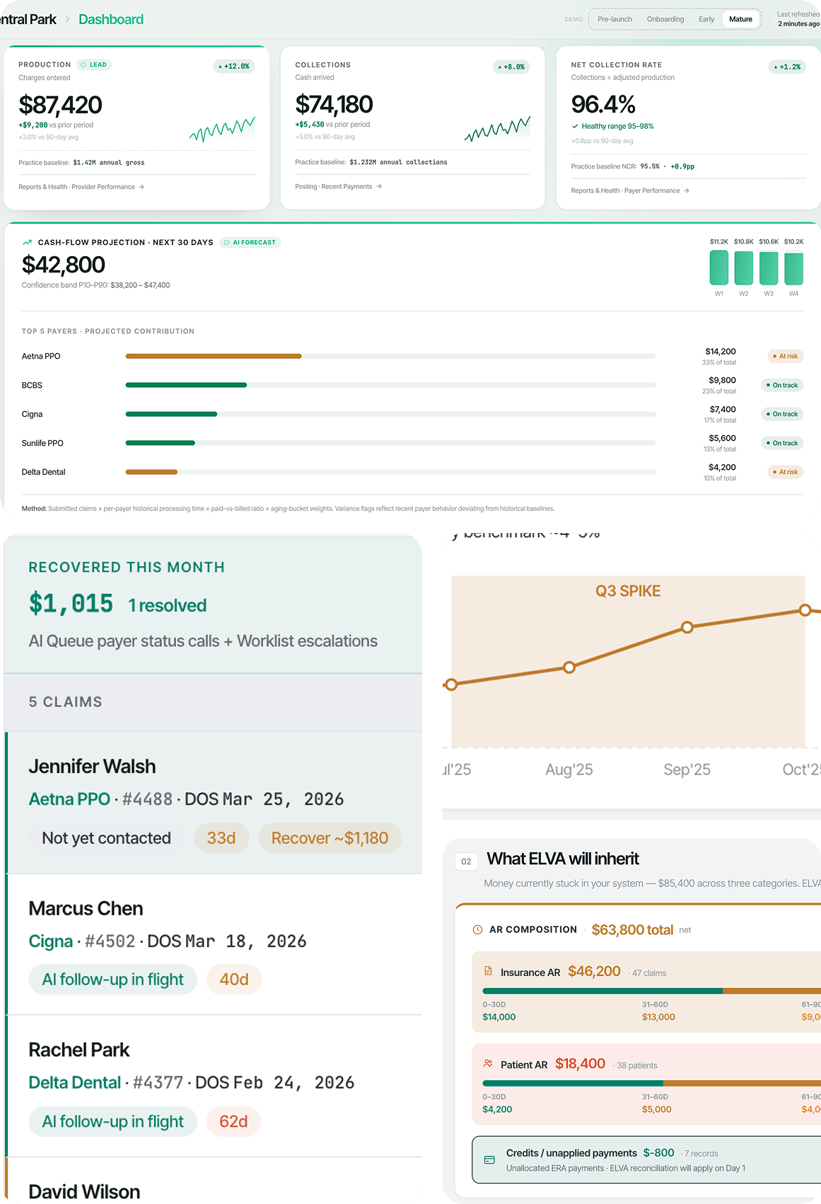821x1204 pixels.
Task: Click the 02 step number badge
Action: (x=466, y=861)
